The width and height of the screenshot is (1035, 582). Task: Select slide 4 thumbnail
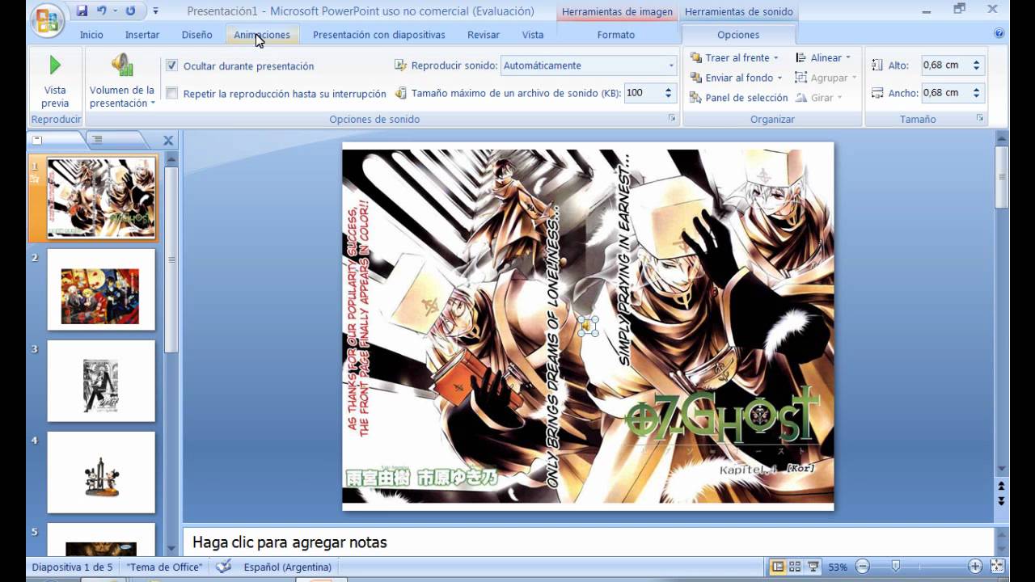coord(101,472)
